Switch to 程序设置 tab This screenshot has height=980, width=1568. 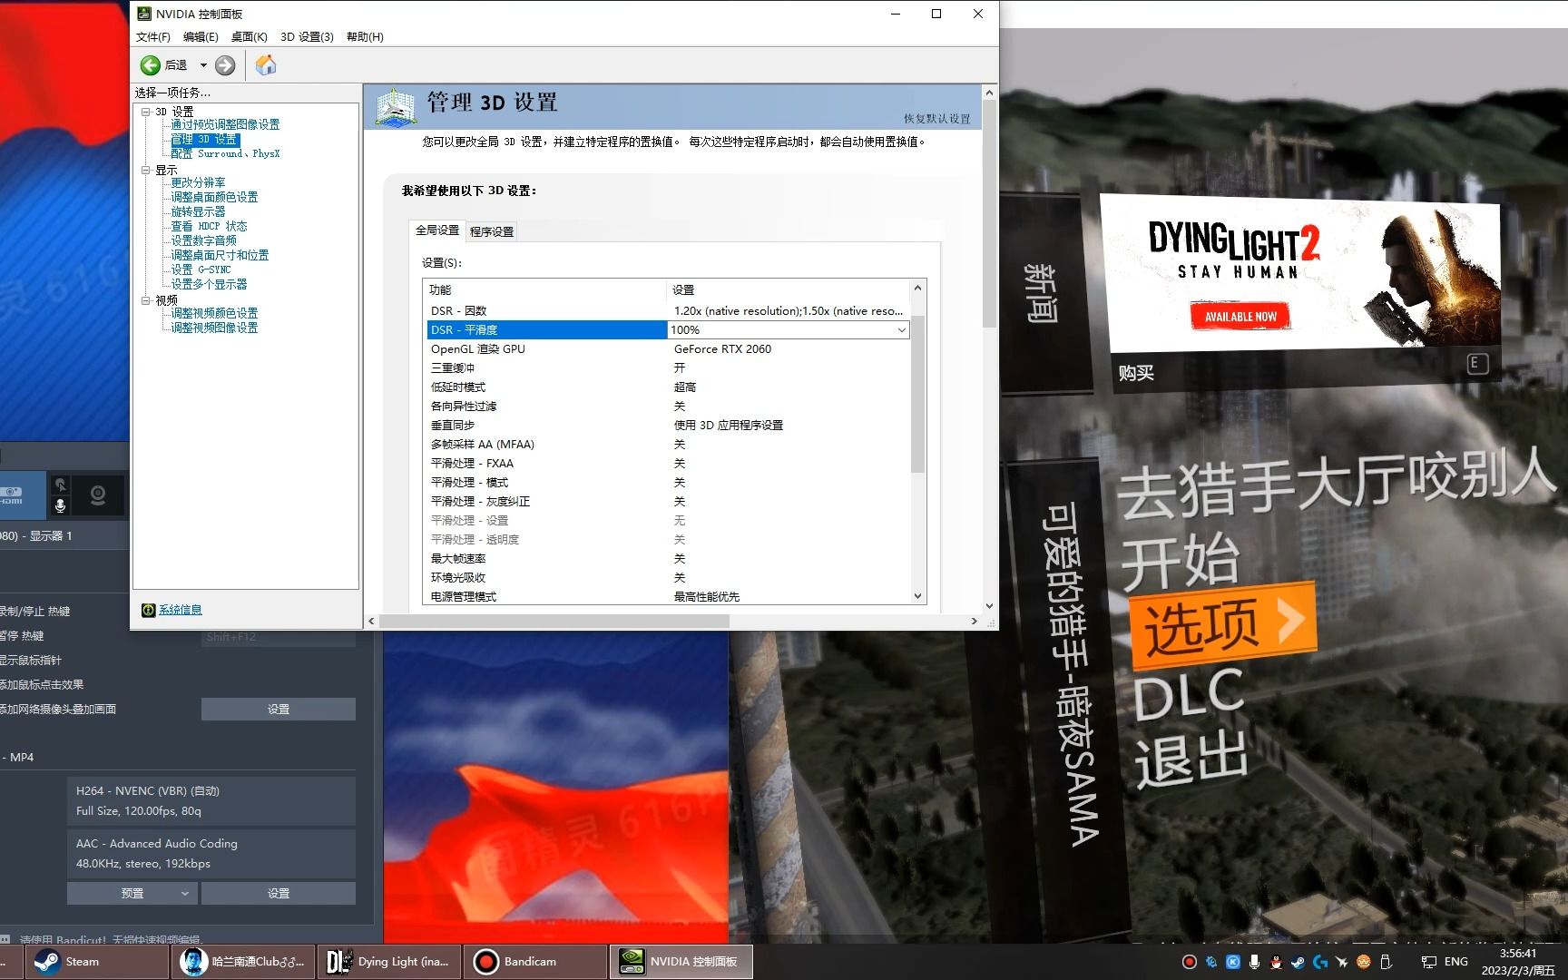click(492, 231)
